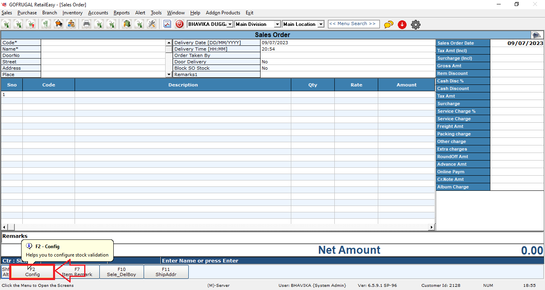This screenshot has height=290, width=545.
Task: Open the customers people toolbar icon
Action: point(71,24)
